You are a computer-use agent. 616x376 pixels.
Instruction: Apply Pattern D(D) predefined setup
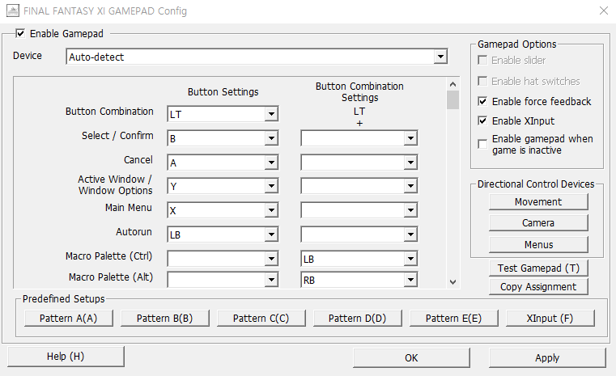(358, 318)
